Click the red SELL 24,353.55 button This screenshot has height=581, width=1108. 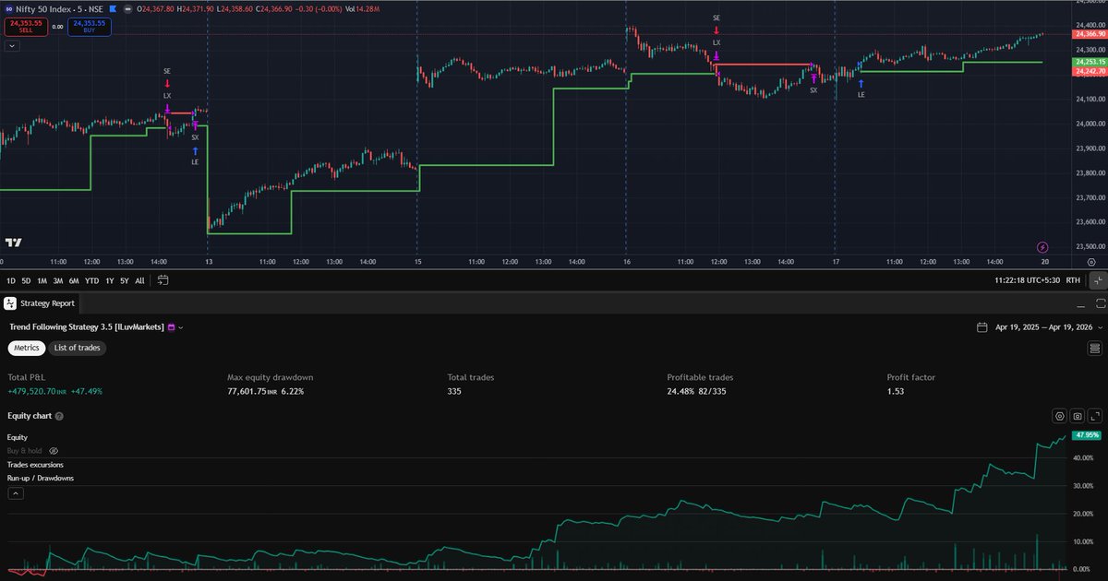pos(25,26)
